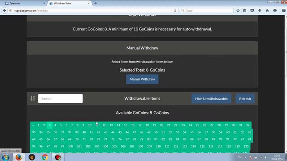Go to pagination page 10
This screenshot has width=287, height=161.
click(90, 125)
